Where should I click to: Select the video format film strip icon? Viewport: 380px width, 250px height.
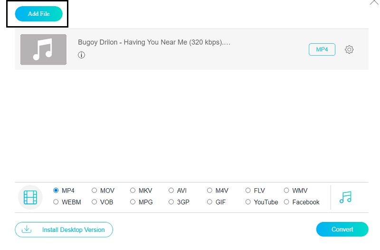click(x=30, y=197)
